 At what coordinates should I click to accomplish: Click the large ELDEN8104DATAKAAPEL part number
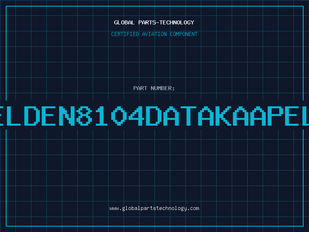154,116
